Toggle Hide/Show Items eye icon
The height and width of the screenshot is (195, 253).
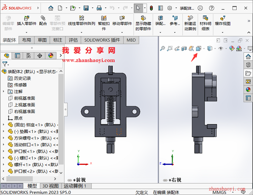[x=221, y=48]
